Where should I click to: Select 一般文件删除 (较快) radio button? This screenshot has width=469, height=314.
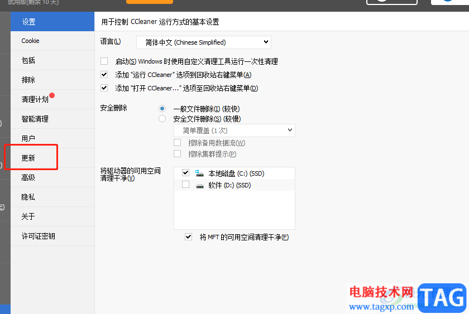162,108
